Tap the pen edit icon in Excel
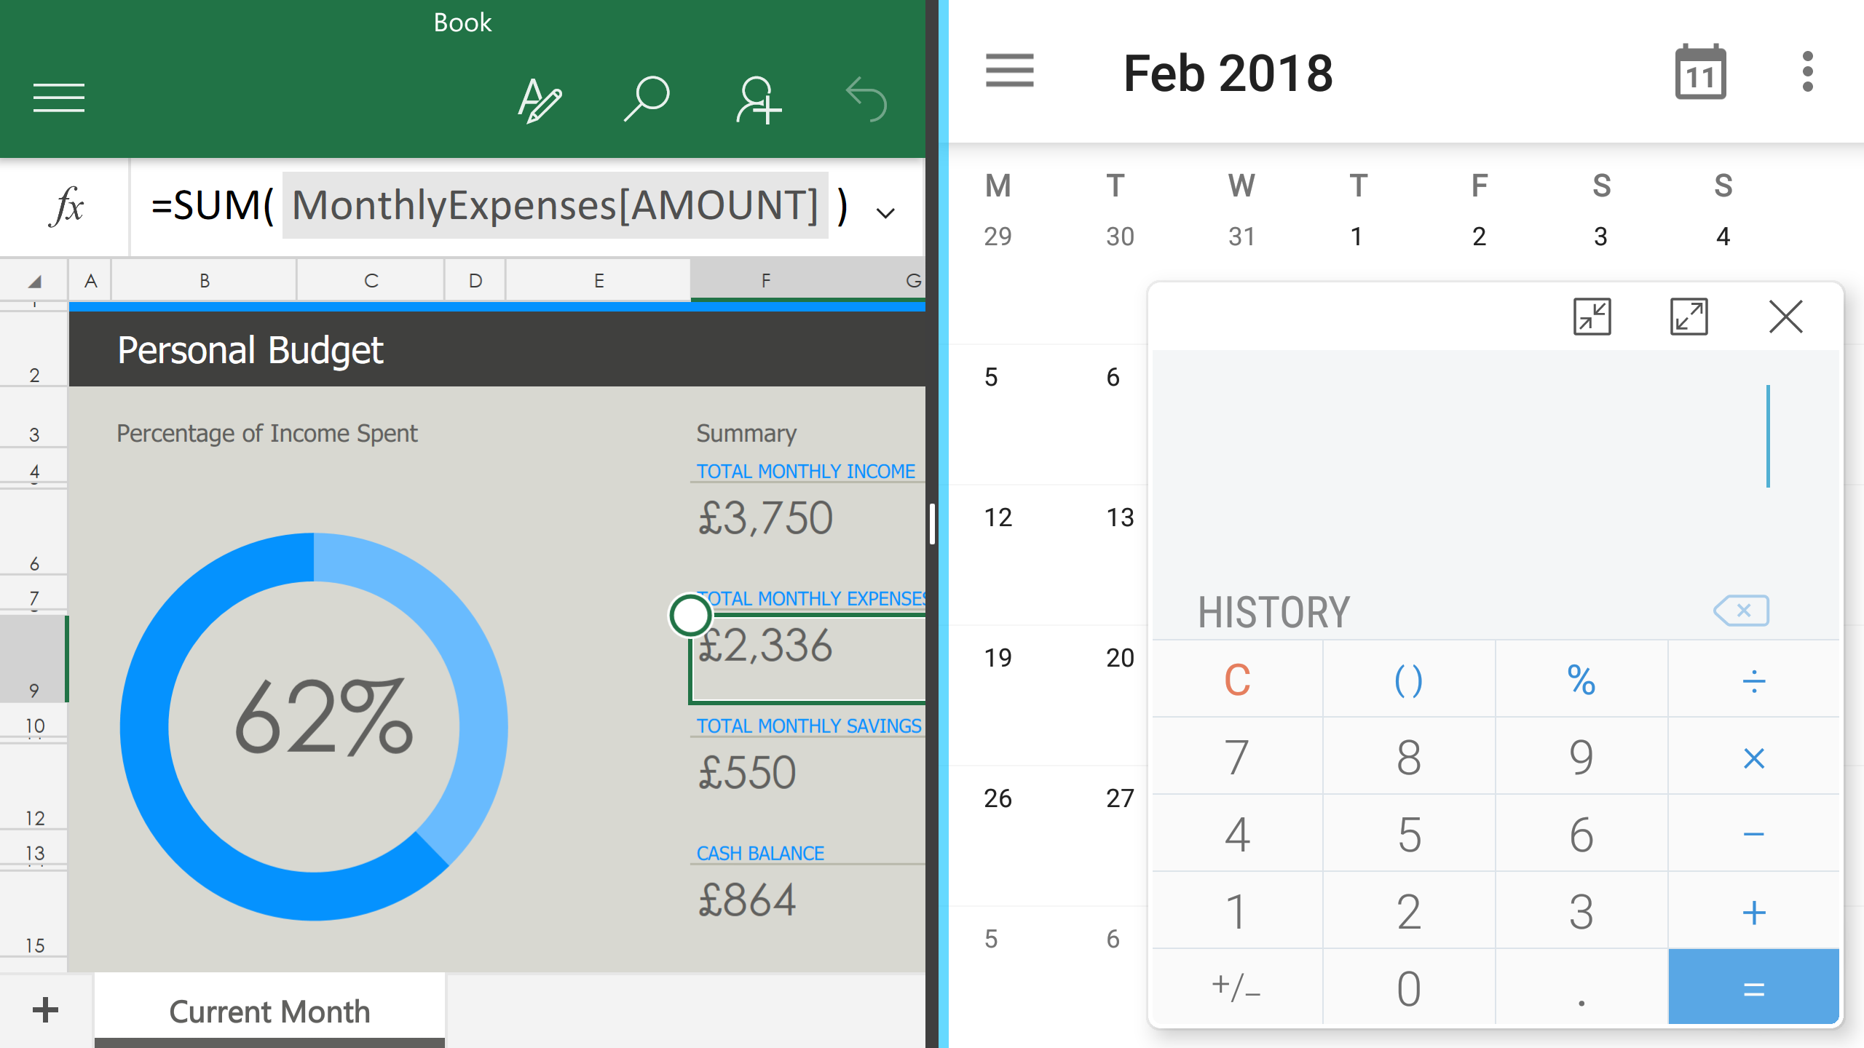Image resolution: width=1864 pixels, height=1048 pixels. point(539,100)
